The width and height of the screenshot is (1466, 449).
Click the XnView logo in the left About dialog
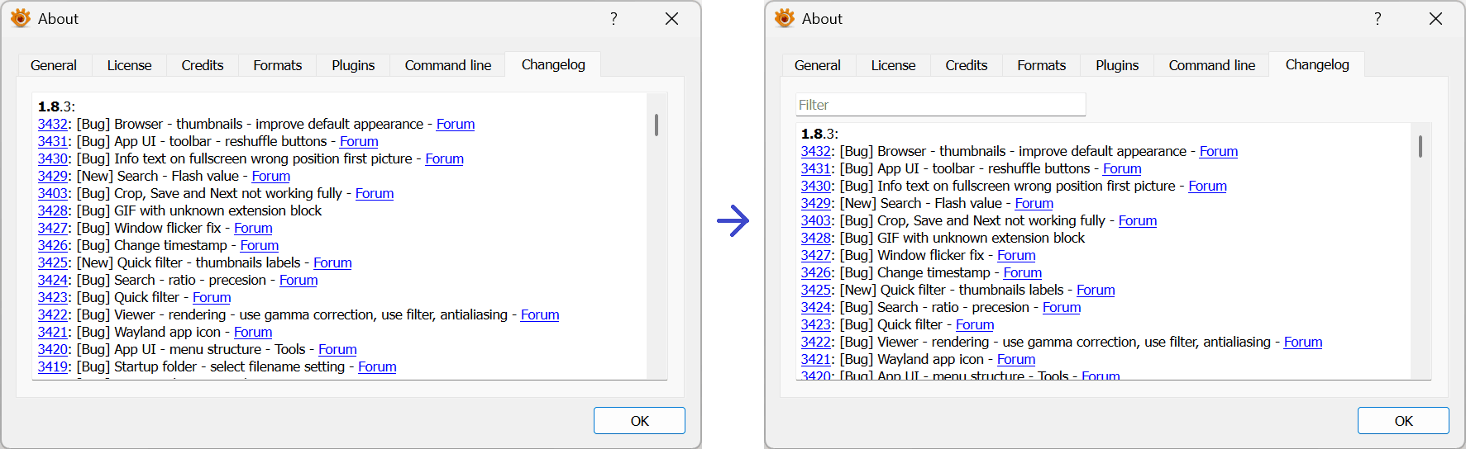point(21,18)
